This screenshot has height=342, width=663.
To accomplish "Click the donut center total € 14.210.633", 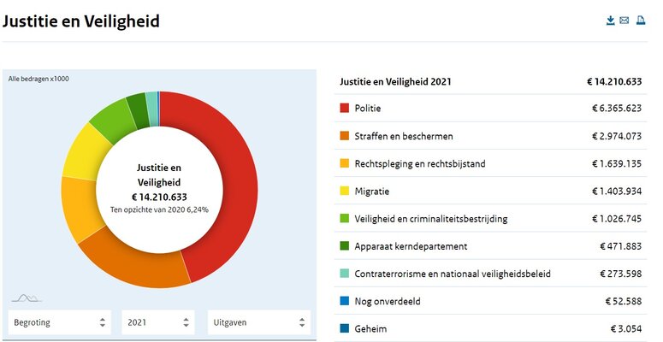I will click(x=159, y=197).
